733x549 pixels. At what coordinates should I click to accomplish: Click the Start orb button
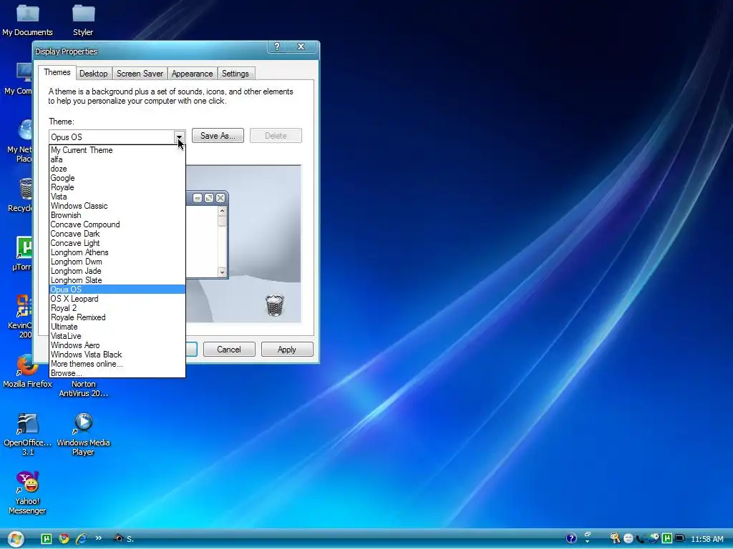pyautogui.click(x=16, y=539)
